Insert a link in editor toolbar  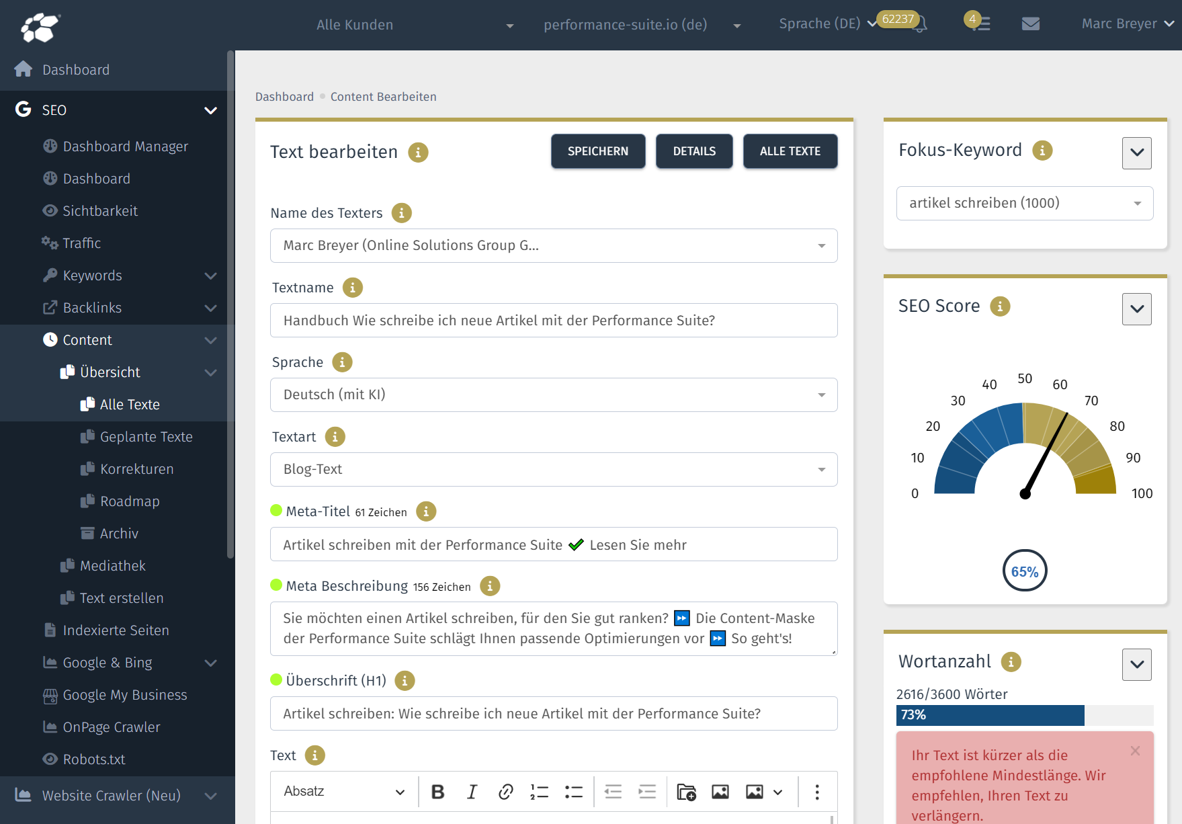point(506,792)
